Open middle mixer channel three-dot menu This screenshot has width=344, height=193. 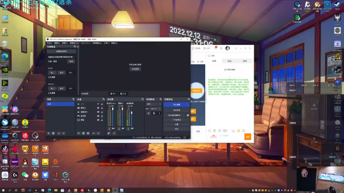point(119,129)
